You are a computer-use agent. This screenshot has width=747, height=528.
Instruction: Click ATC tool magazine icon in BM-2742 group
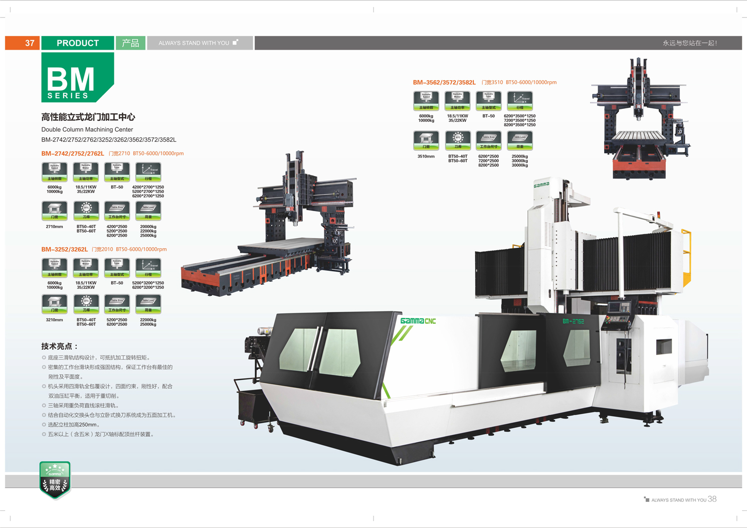point(86,211)
